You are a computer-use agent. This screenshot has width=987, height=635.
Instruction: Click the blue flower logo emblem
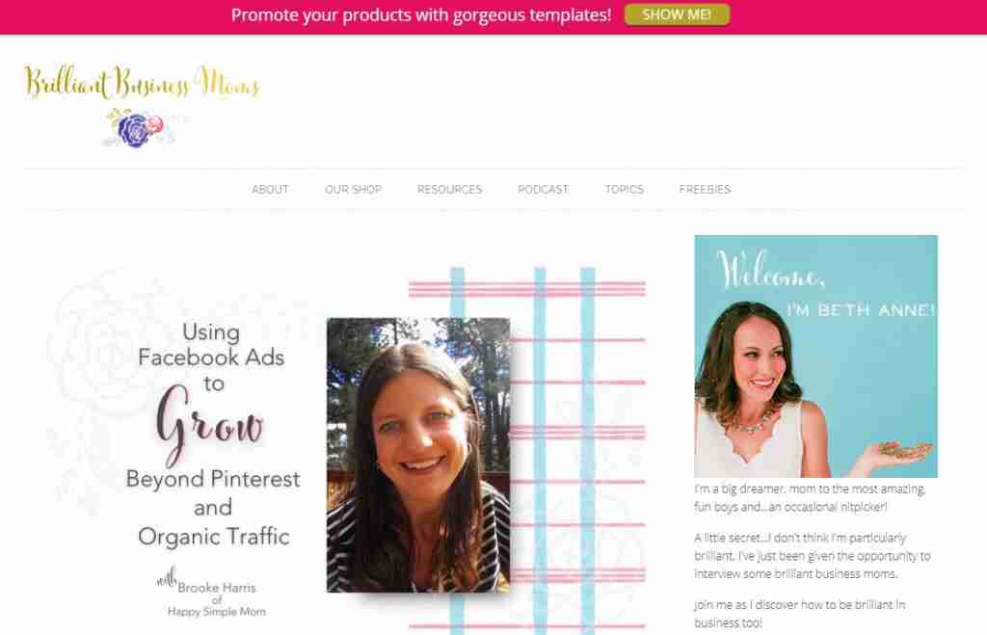[x=136, y=128]
